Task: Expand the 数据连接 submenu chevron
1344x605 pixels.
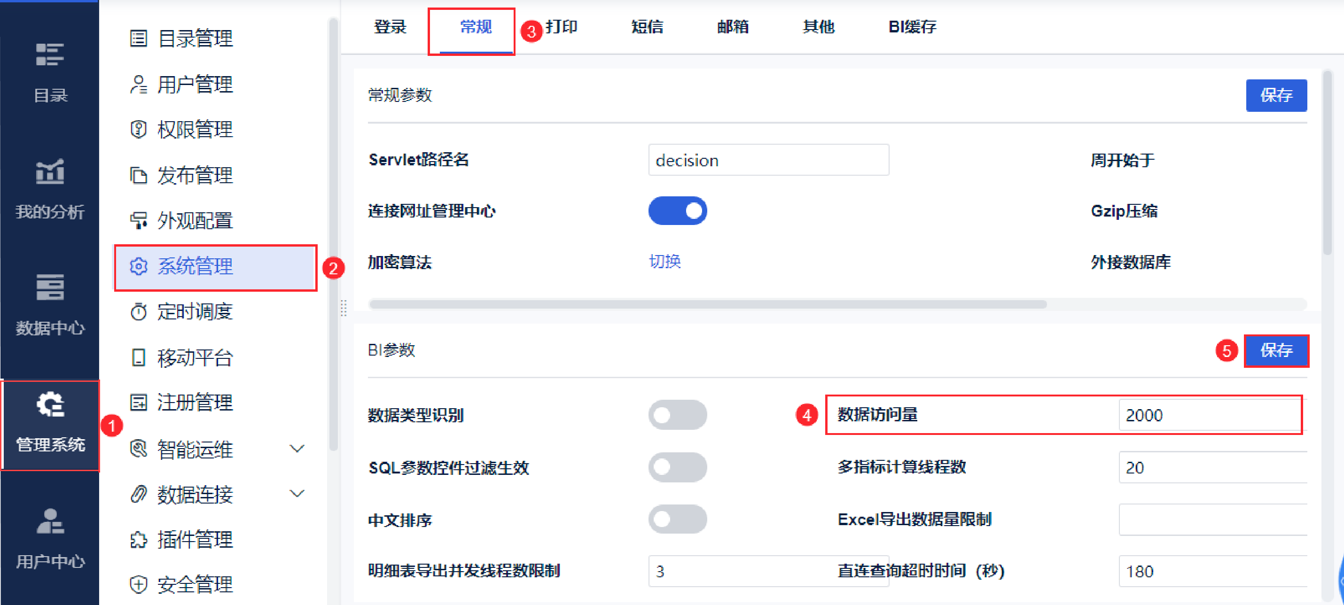Action: pos(297,494)
